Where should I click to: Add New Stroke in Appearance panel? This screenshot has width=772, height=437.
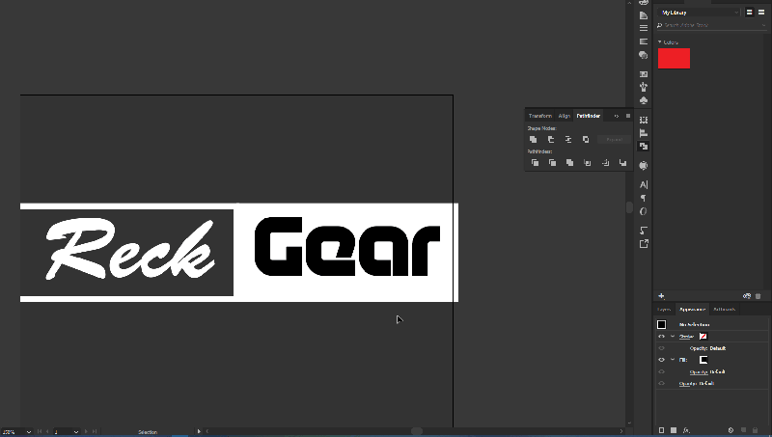(x=662, y=430)
